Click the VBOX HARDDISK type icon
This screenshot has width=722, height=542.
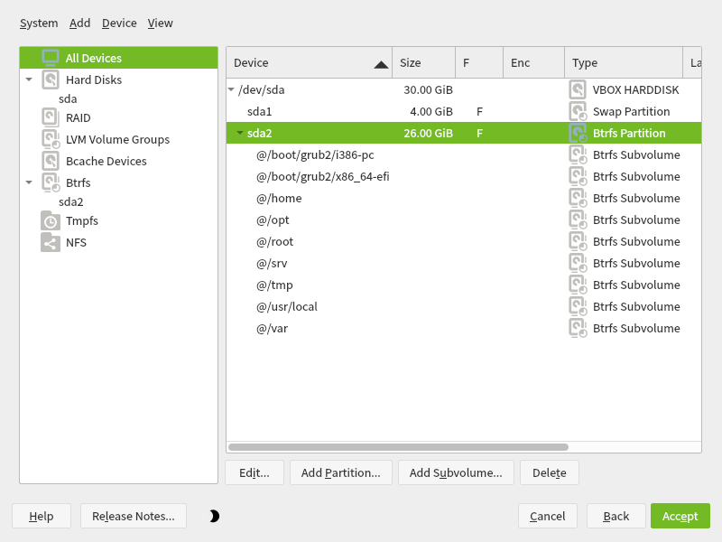577,89
